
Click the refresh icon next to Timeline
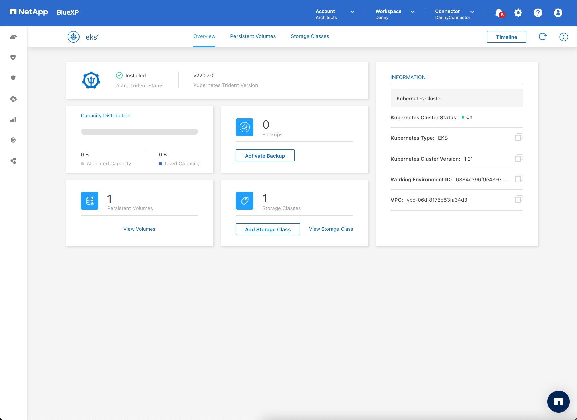click(x=542, y=37)
